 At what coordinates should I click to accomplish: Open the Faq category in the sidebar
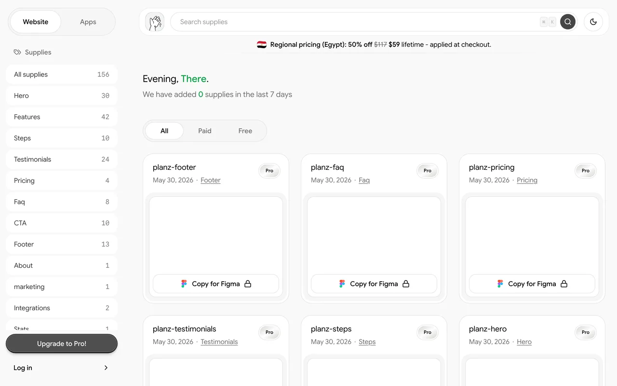pyautogui.click(x=62, y=202)
